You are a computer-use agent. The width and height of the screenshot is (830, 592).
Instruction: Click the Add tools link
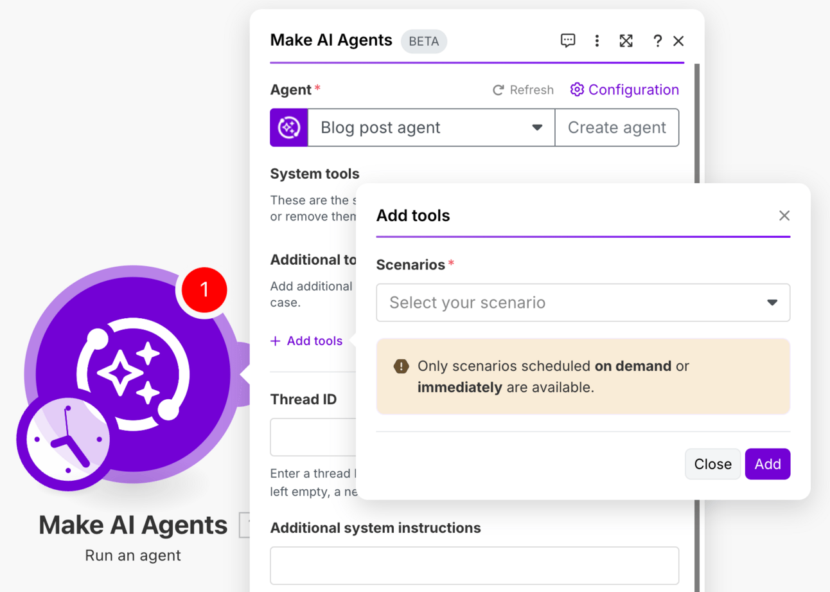point(306,341)
